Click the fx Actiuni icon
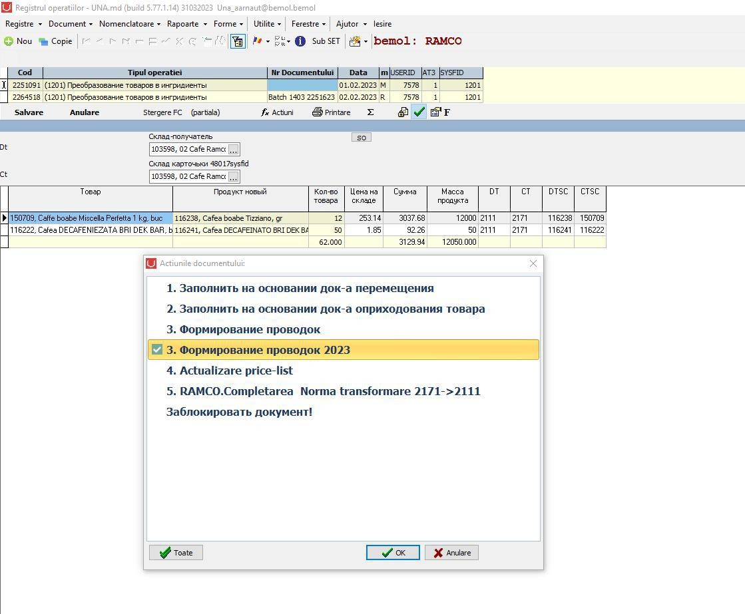This screenshot has width=745, height=614. [265, 112]
